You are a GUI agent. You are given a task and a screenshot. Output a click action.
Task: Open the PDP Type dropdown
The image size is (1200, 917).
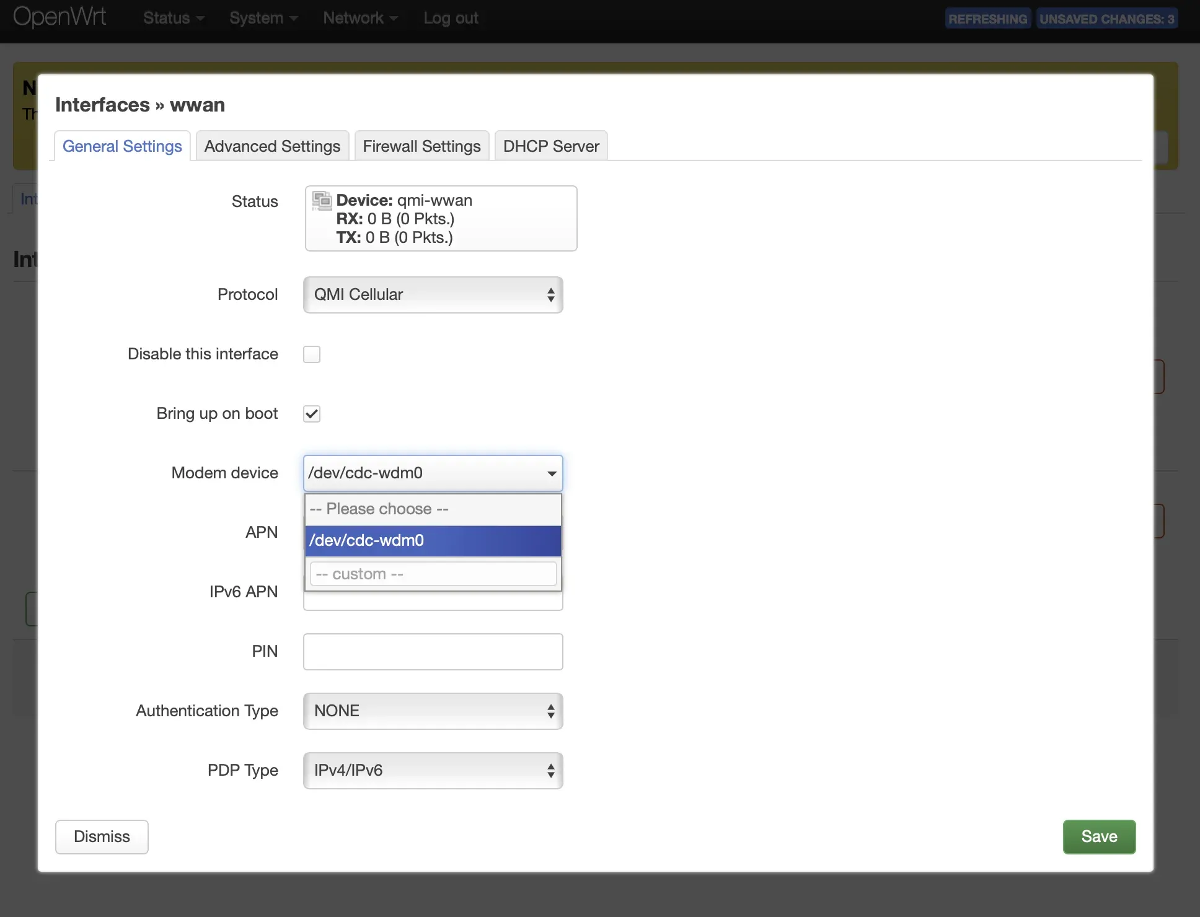[433, 771]
